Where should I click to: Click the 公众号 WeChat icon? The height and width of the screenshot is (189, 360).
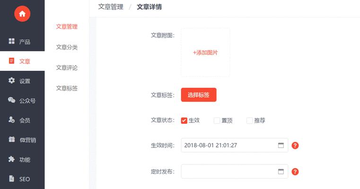click(x=11, y=100)
